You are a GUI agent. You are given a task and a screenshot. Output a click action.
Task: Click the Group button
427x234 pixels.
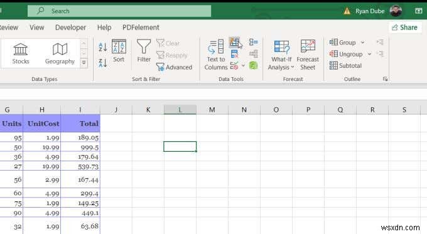pyautogui.click(x=343, y=43)
